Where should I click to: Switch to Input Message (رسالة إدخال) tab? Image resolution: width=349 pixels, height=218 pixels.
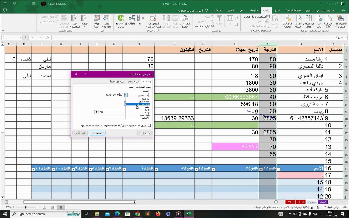pyautogui.click(x=134, y=81)
